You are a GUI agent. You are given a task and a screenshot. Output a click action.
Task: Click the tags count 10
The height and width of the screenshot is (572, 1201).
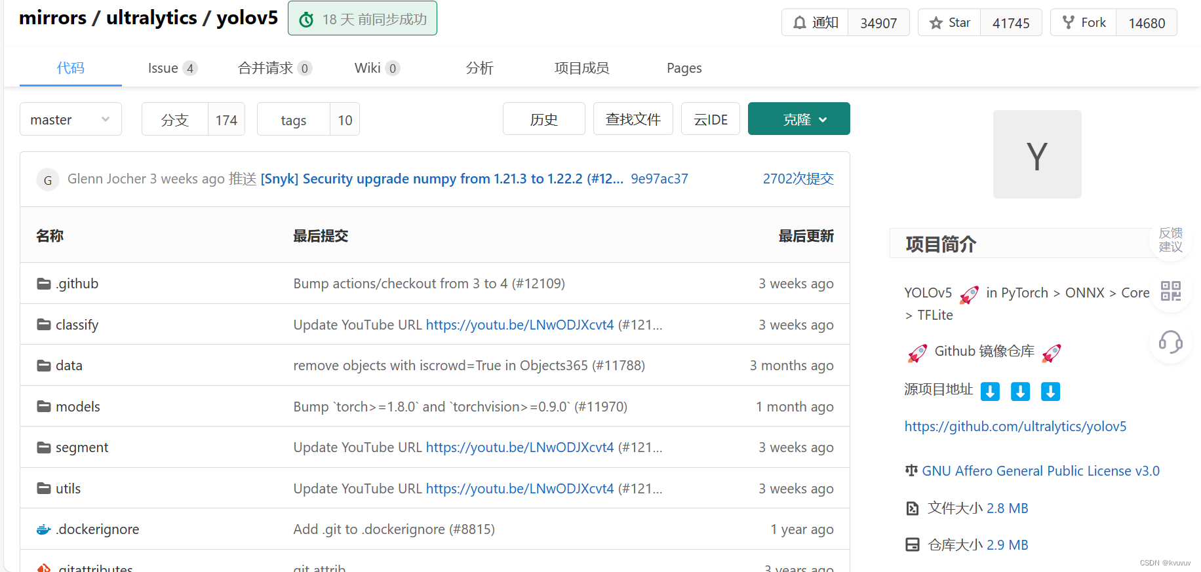(x=345, y=119)
